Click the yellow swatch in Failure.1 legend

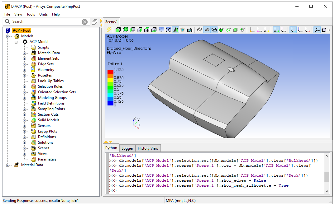coord(110,80)
